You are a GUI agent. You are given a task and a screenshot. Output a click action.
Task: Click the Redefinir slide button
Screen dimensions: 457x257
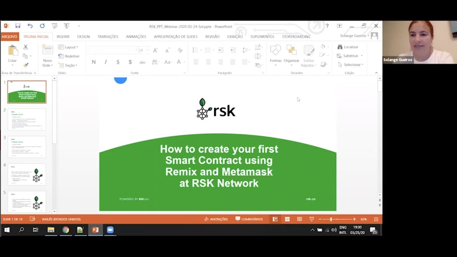pos(69,56)
